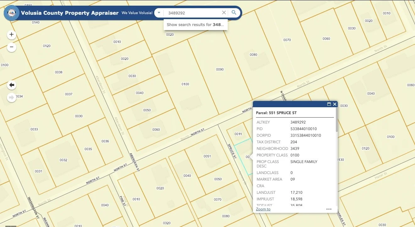This screenshot has height=227, width=415.
Task: Click the search box containing 3489292
Action: pyautogui.click(x=193, y=13)
